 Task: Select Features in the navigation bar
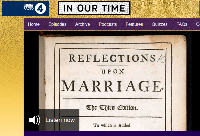pos(134,24)
